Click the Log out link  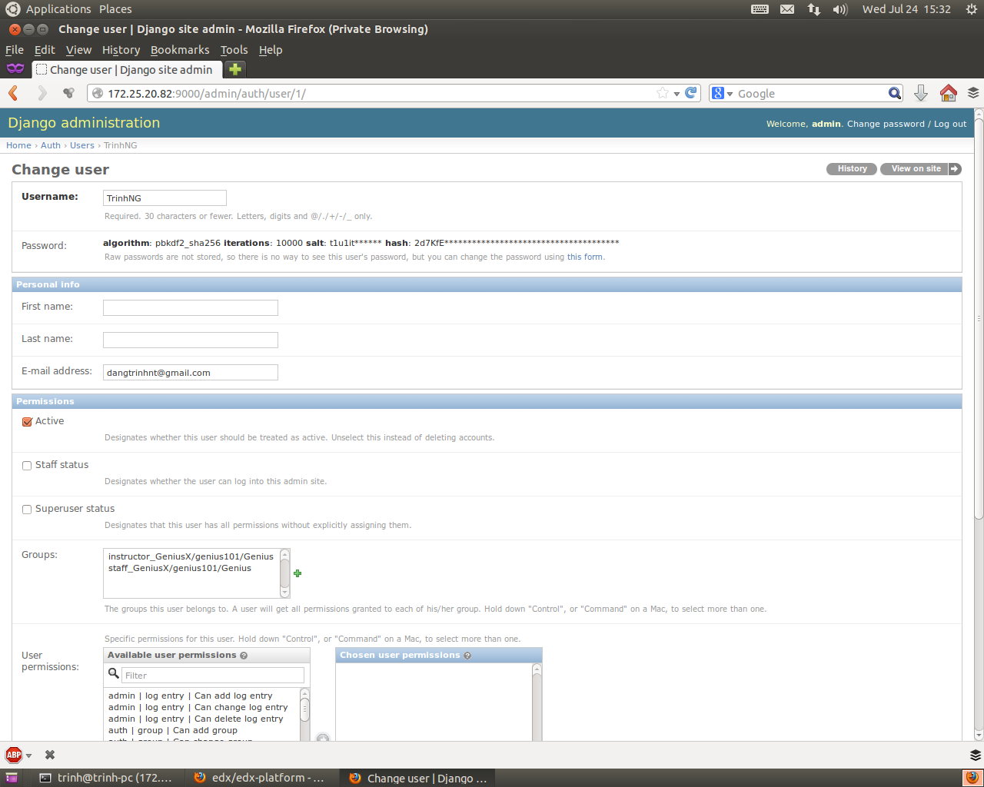click(x=950, y=124)
